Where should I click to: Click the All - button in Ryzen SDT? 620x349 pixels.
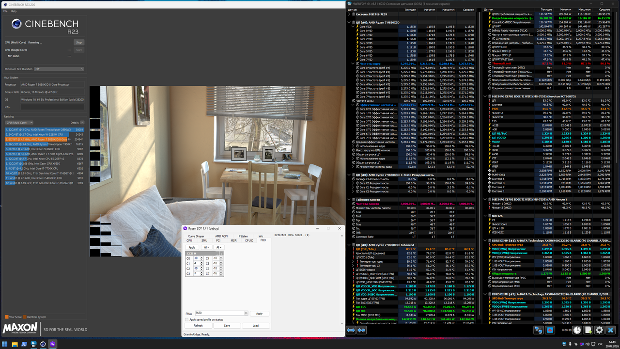(206, 247)
